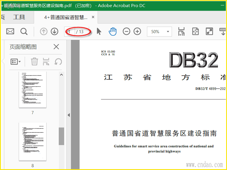Image resolution: width=227 pixels, height=170 pixels.
Task: Click the thumbnail label 8
Action: (33, 166)
